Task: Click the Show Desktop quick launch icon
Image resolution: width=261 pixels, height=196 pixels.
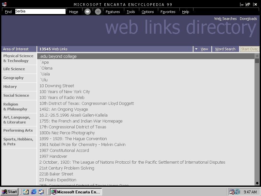Action: (x=26, y=192)
